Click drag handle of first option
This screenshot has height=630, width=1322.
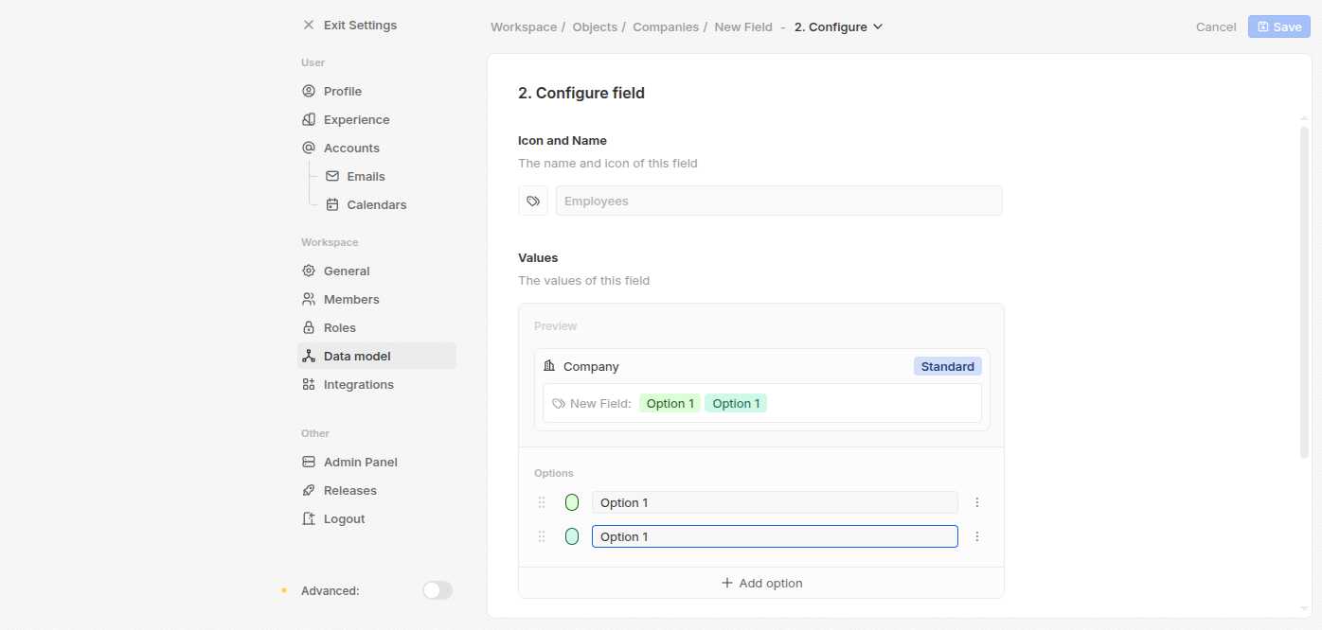[542, 502]
